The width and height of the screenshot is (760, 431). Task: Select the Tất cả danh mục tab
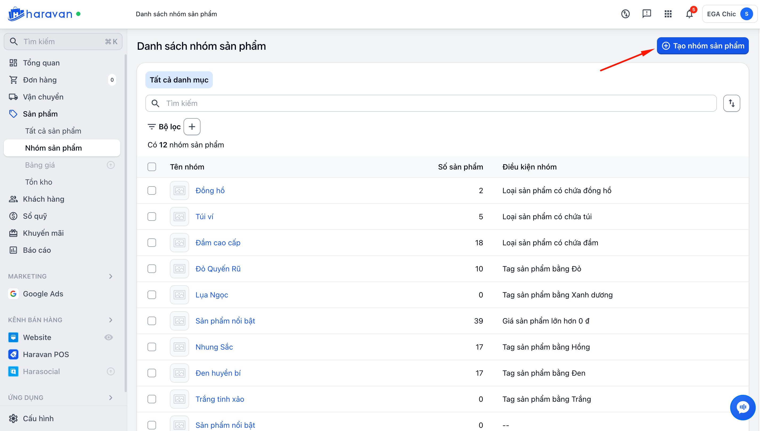[179, 80]
